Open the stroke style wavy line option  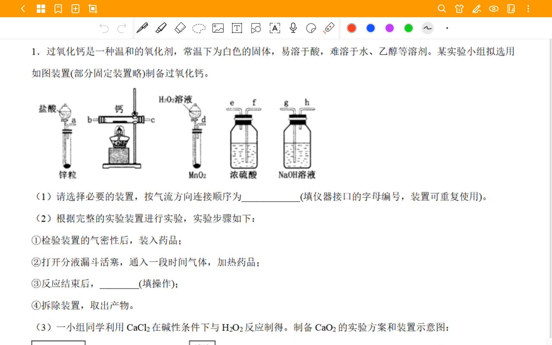tap(427, 28)
